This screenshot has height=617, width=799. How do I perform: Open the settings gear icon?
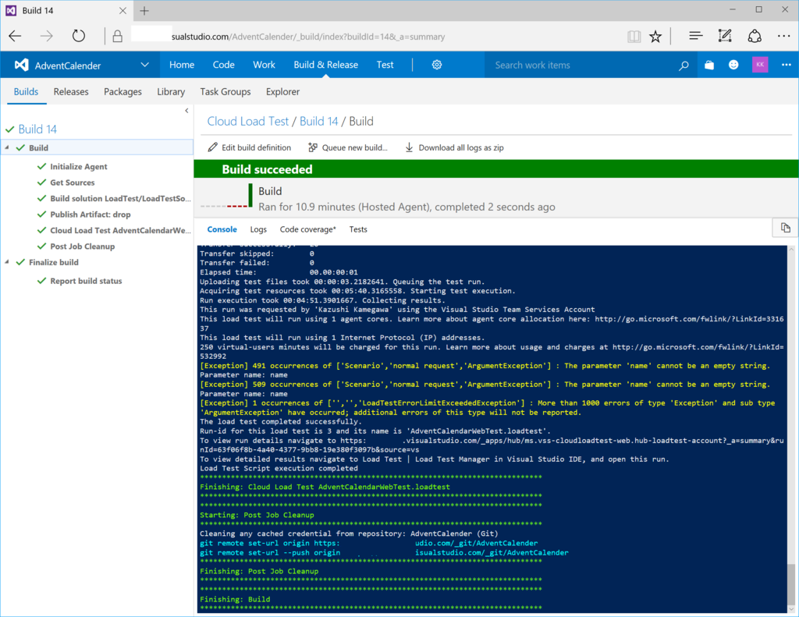coord(437,65)
